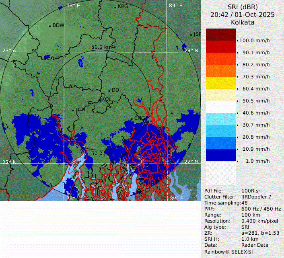This screenshot has height=258, width=284.
Task: Click the KRG station marker
Action: tap(115, 7)
